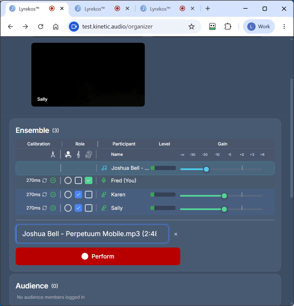This screenshot has width=294, height=306.
Task: Check the musician checkbox for Fred
Action: 78,180
